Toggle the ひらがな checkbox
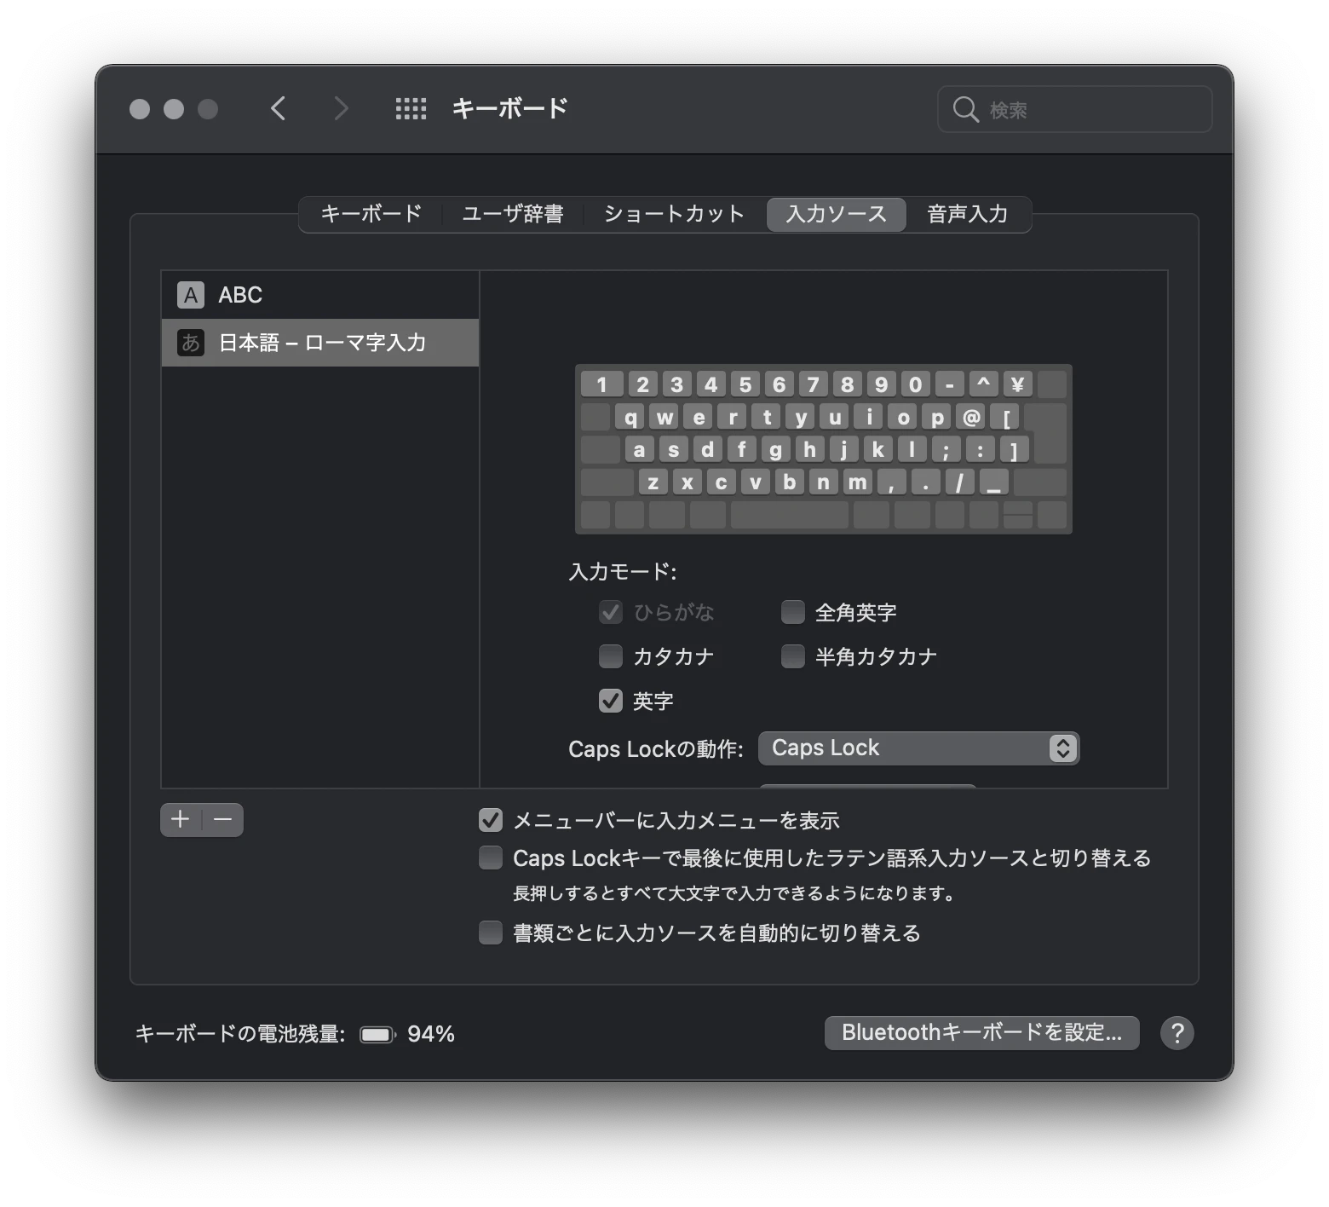 [x=611, y=612]
